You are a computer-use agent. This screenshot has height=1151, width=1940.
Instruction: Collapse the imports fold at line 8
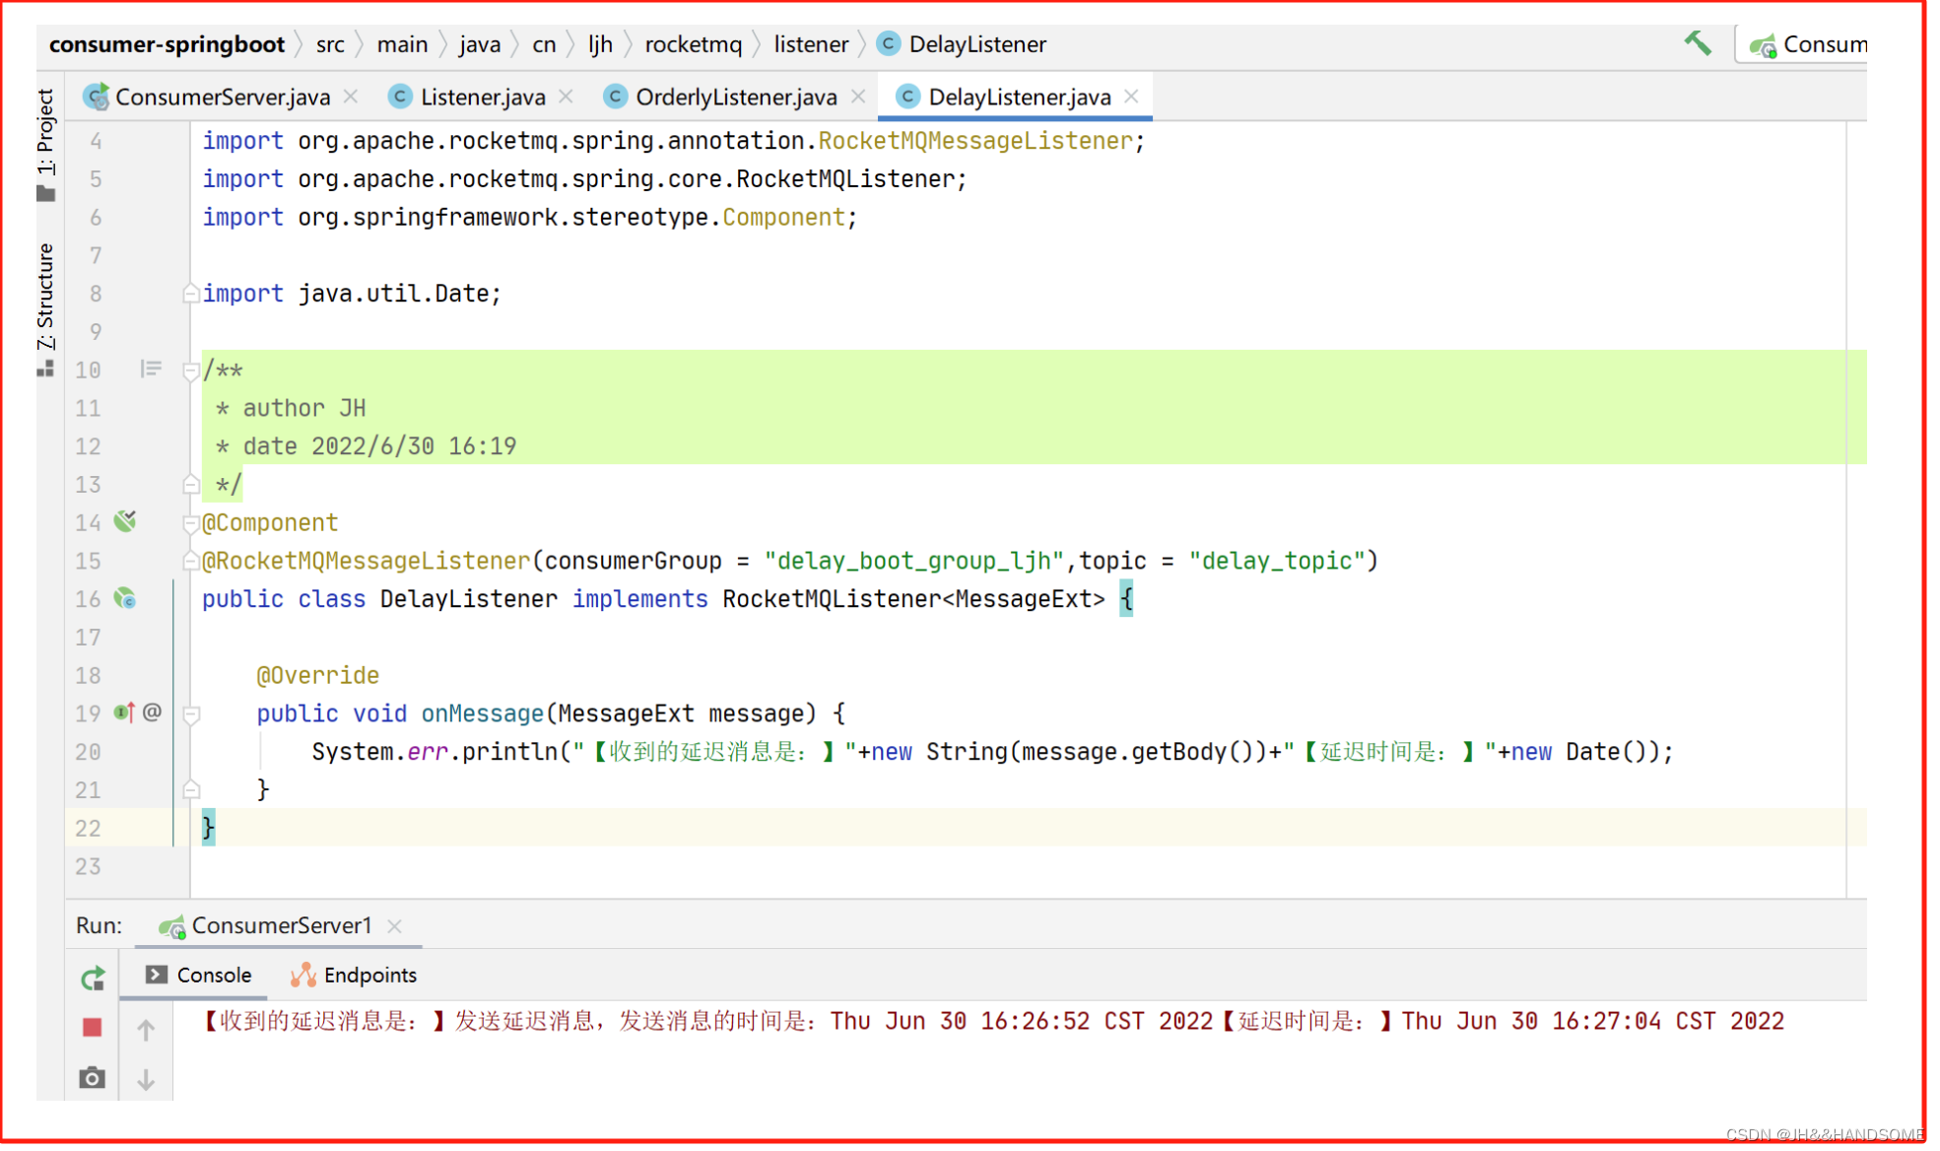tap(191, 294)
